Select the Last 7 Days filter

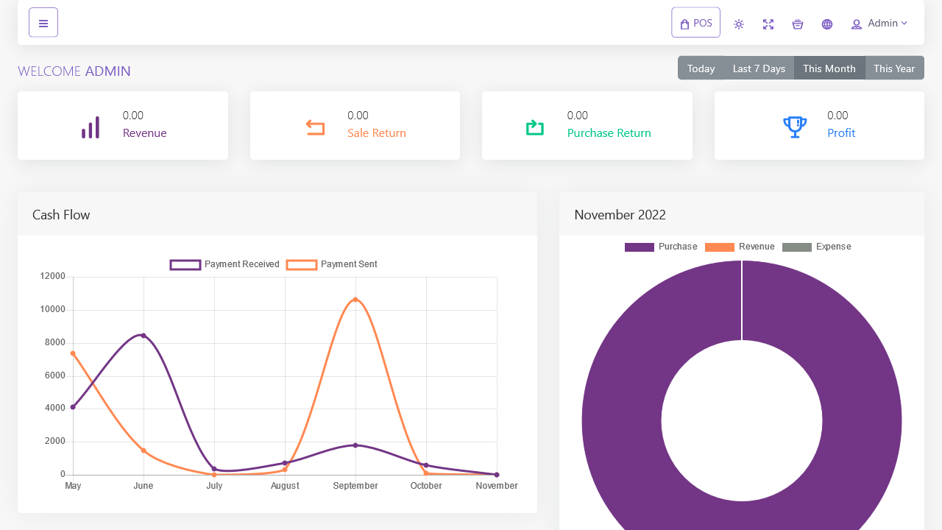click(x=759, y=68)
